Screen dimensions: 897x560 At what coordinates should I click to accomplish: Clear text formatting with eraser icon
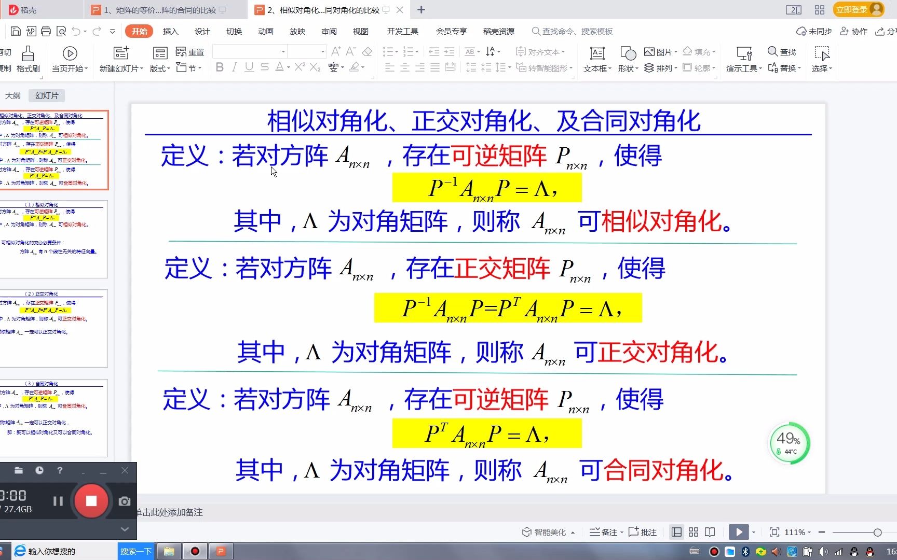pos(367,51)
